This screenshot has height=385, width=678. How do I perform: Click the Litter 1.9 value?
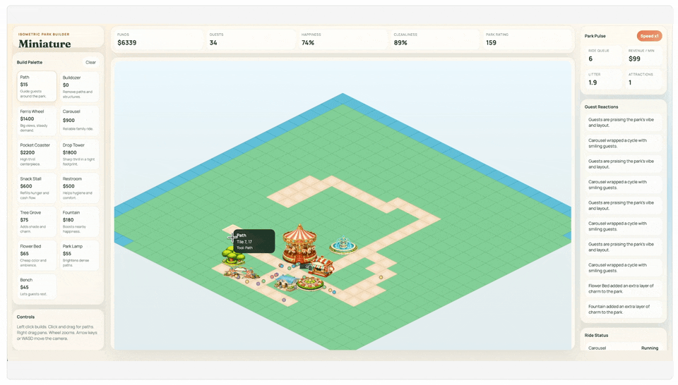coord(603,80)
